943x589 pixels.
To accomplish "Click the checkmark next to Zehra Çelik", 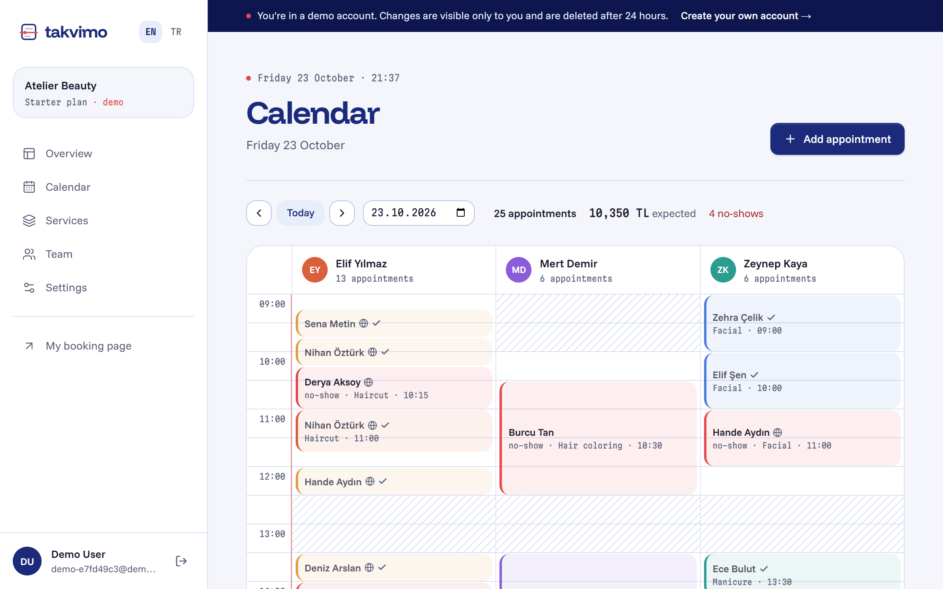I will [771, 318].
